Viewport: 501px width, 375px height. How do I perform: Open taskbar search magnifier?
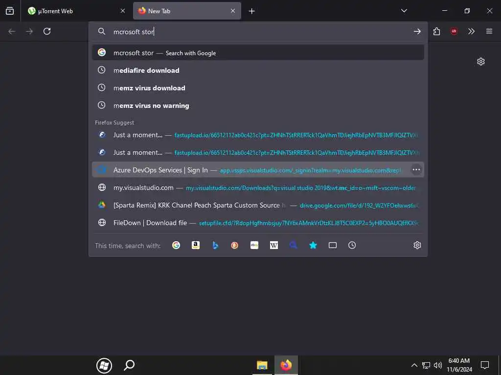[x=129, y=365]
